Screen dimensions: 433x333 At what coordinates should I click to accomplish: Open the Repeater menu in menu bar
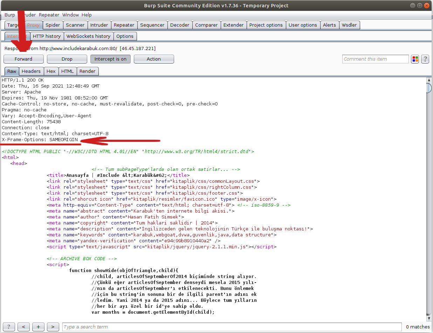coord(49,15)
